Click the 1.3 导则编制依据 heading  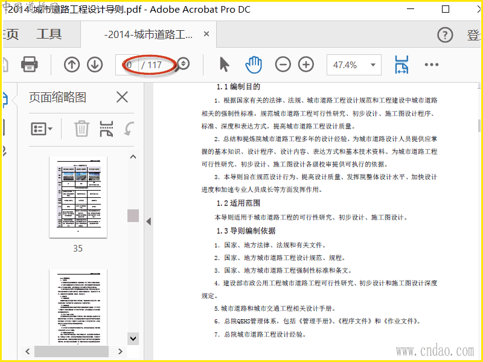246,231
